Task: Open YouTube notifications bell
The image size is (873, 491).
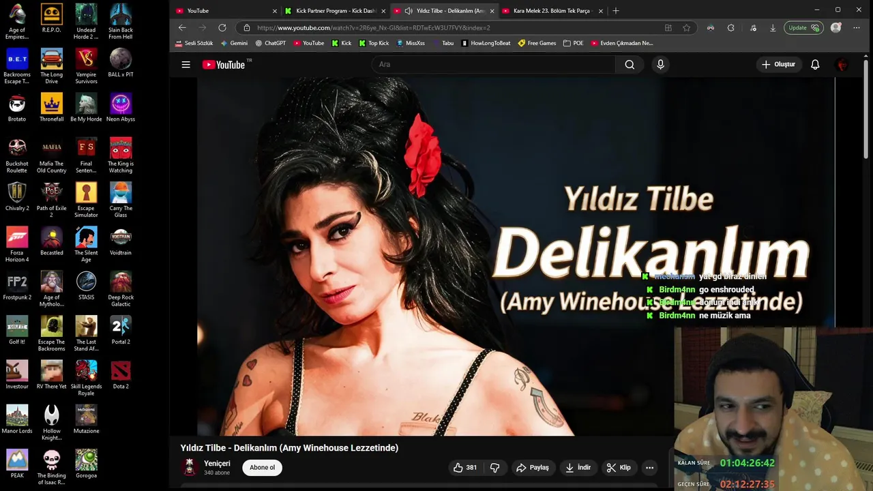Action: [815, 64]
